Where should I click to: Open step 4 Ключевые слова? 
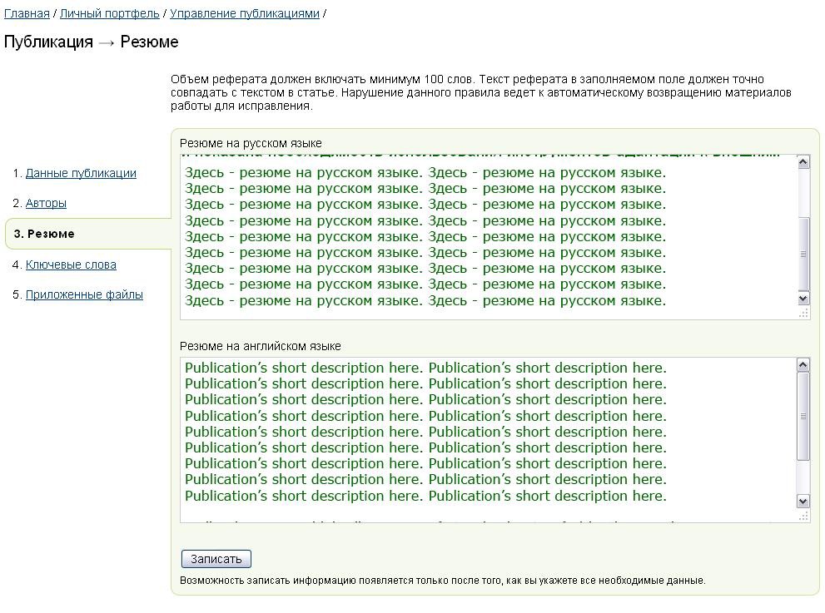(71, 264)
